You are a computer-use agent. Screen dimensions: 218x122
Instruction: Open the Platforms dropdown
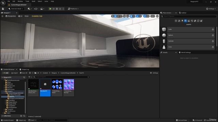pyautogui.click(x=73, y=9)
